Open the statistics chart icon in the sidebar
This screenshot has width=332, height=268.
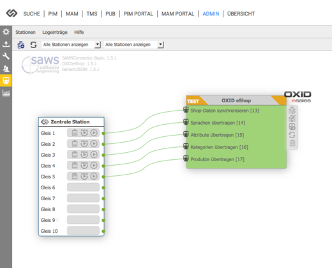(x=6, y=93)
